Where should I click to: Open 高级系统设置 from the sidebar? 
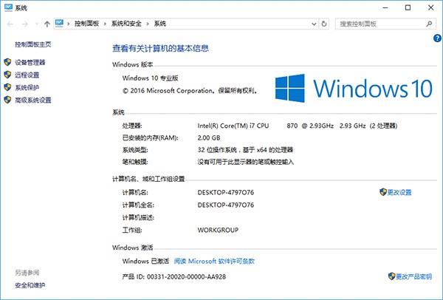pyautogui.click(x=33, y=100)
